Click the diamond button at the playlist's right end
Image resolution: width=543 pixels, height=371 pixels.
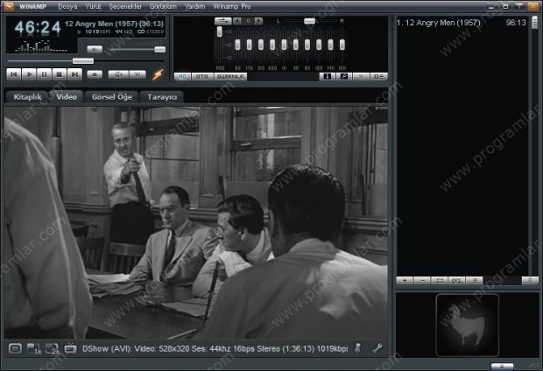pos(530,281)
